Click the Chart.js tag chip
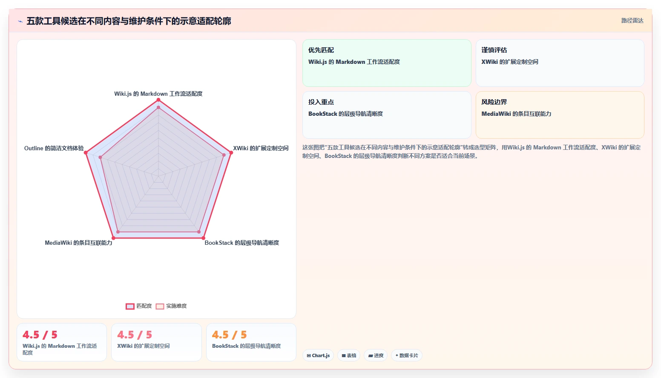 pos(318,355)
